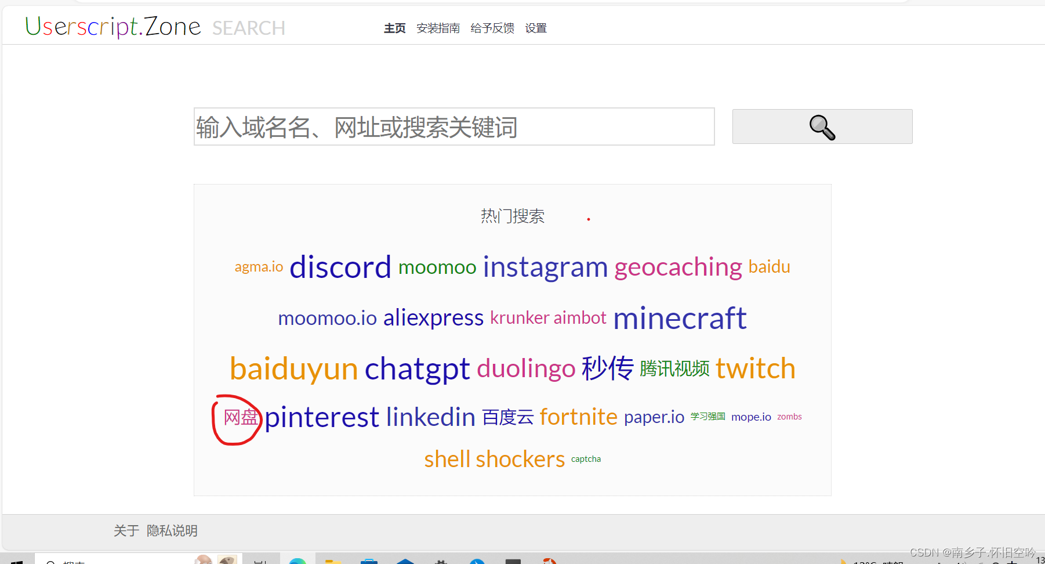
Task: Open the linkedin tag
Action: [x=431, y=417]
